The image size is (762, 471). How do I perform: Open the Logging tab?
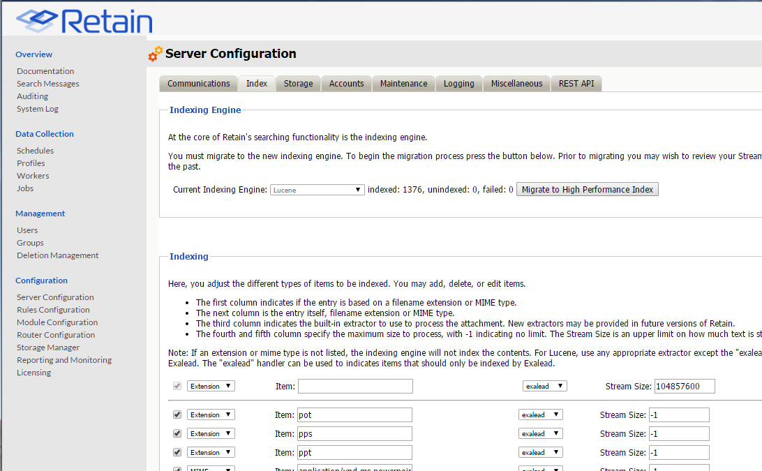[458, 84]
